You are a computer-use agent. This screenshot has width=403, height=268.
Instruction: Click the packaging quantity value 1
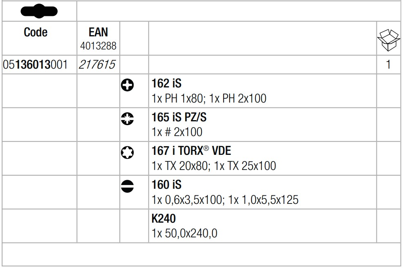point(388,65)
